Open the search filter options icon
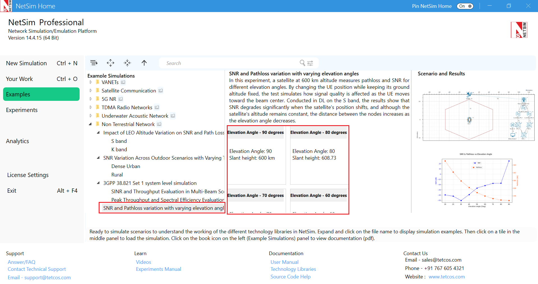The image size is (538, 284). click(310, 63)
